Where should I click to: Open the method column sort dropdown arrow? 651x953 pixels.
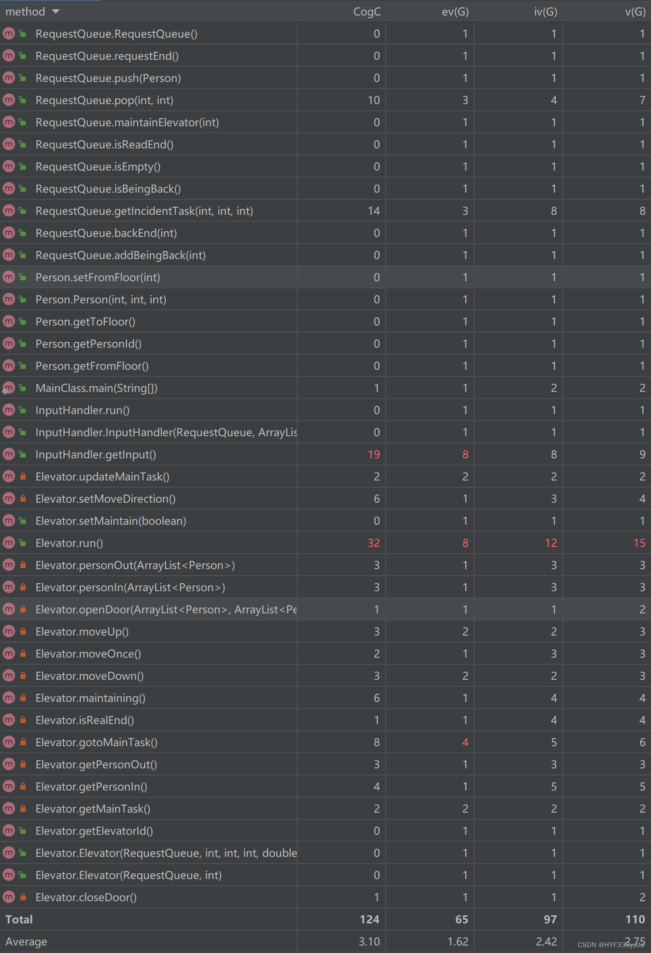[x=56, y=12]
